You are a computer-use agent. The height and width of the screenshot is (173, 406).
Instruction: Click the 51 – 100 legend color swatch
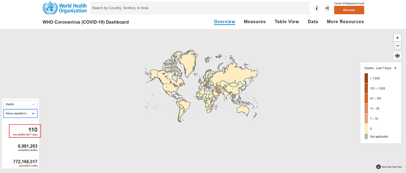[366, 98]
